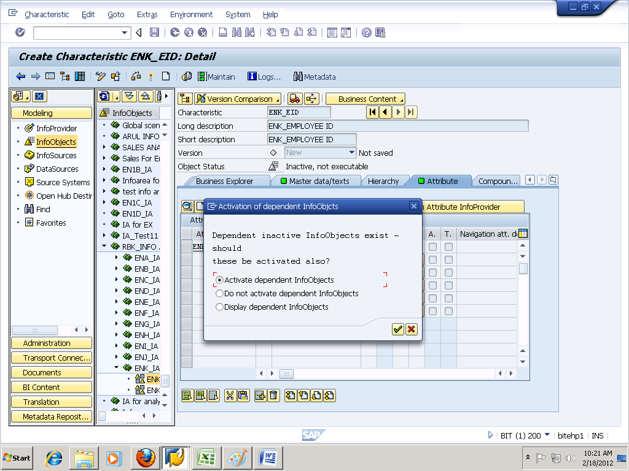Tick last row checkbox in T. column
Viewport: 629px width, 471px height.
pyautogui.click(x=448, y=311)
